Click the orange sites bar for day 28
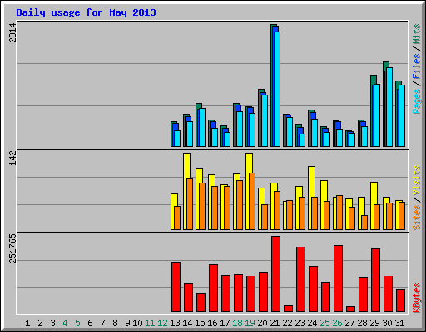The height and width of the screenshot is (332, 426). pos(364,222)
